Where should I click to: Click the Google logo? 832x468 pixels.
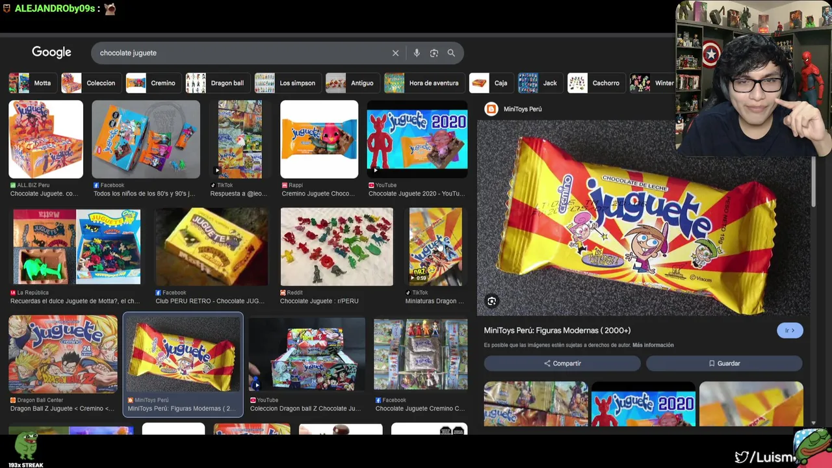point(51,53)
